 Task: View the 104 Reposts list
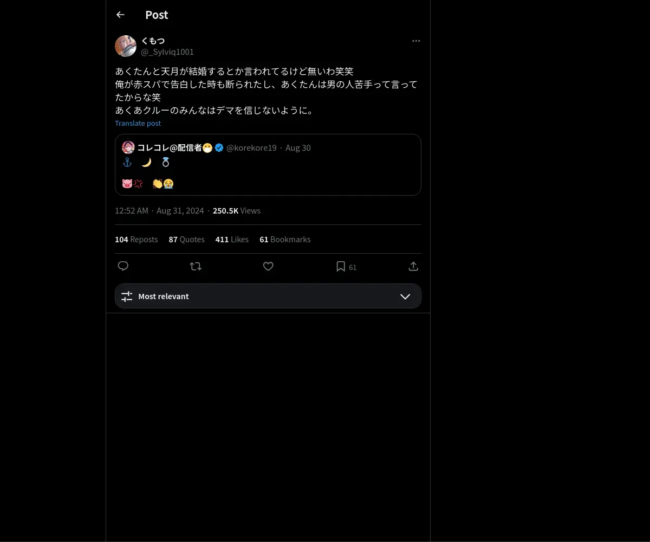(136, 239)
